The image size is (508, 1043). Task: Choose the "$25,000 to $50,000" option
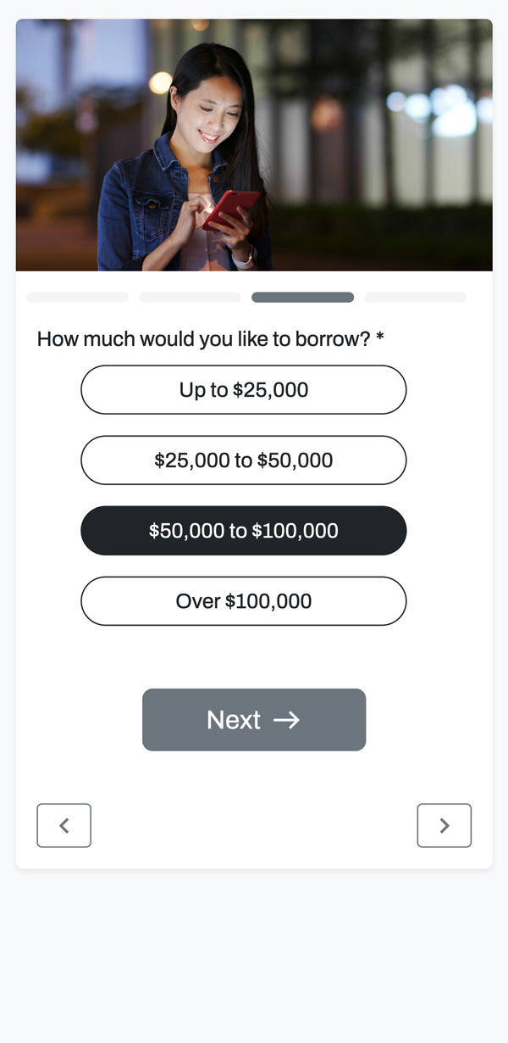tap(244, 460)
